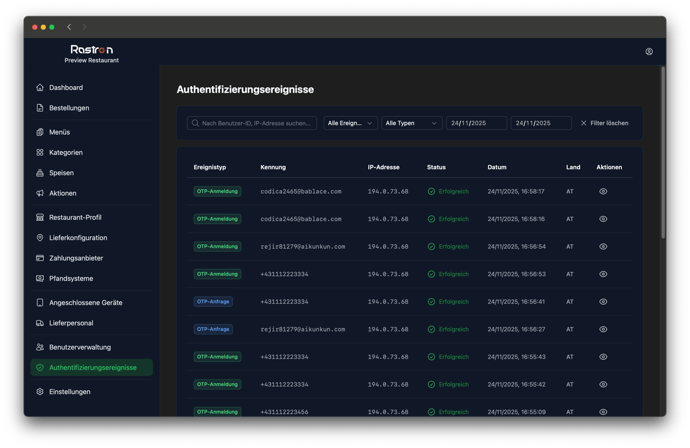Viewport: 690px width, 448px height.
Task: Expand the Alle Ereignisse filter dropdown
Action: click(x=350, y=123)
